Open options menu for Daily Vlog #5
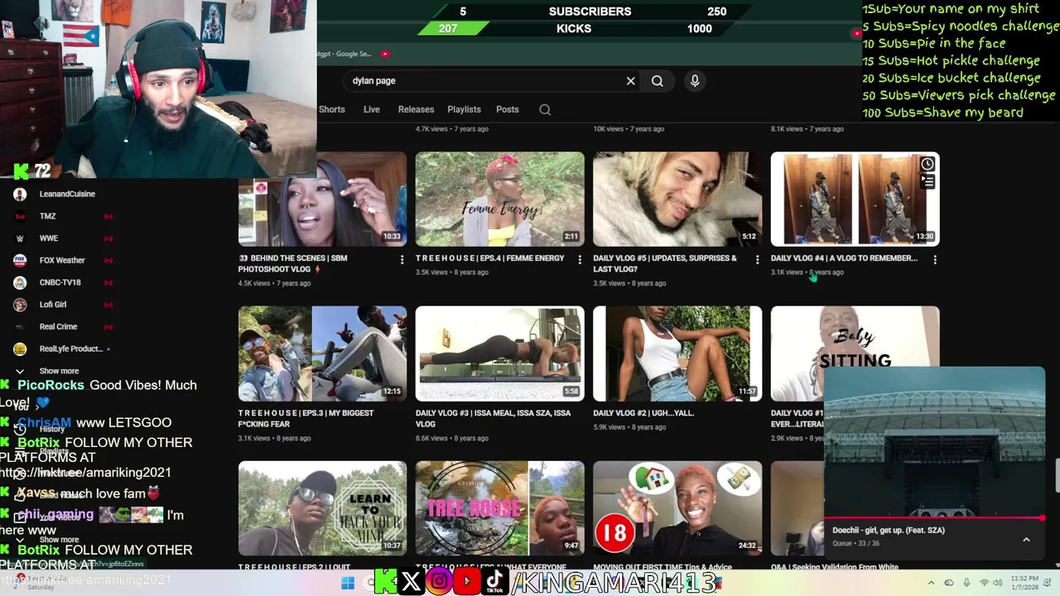 click(x=757, y=260)
